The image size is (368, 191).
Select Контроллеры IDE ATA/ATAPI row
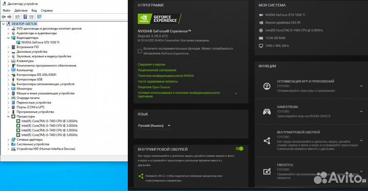pyautogui.click(x=36, y=75)
